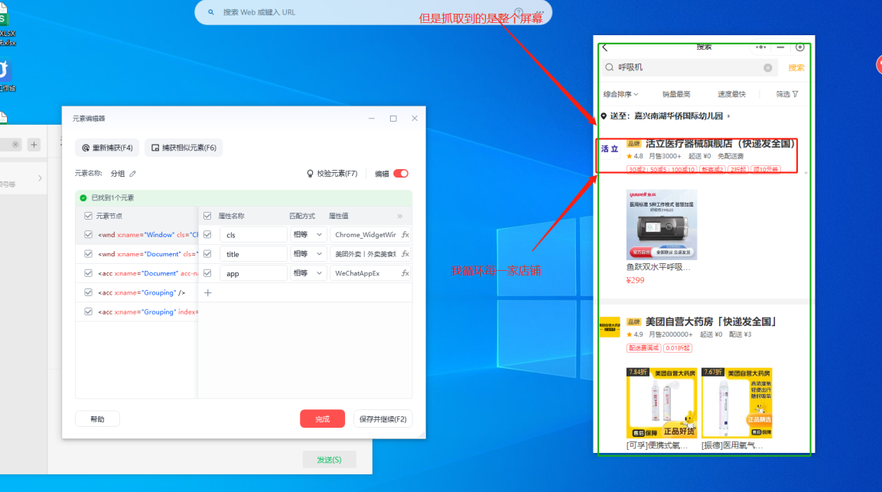
Task: Expand attribute columns with double chevron
Action: click(400, 217)
